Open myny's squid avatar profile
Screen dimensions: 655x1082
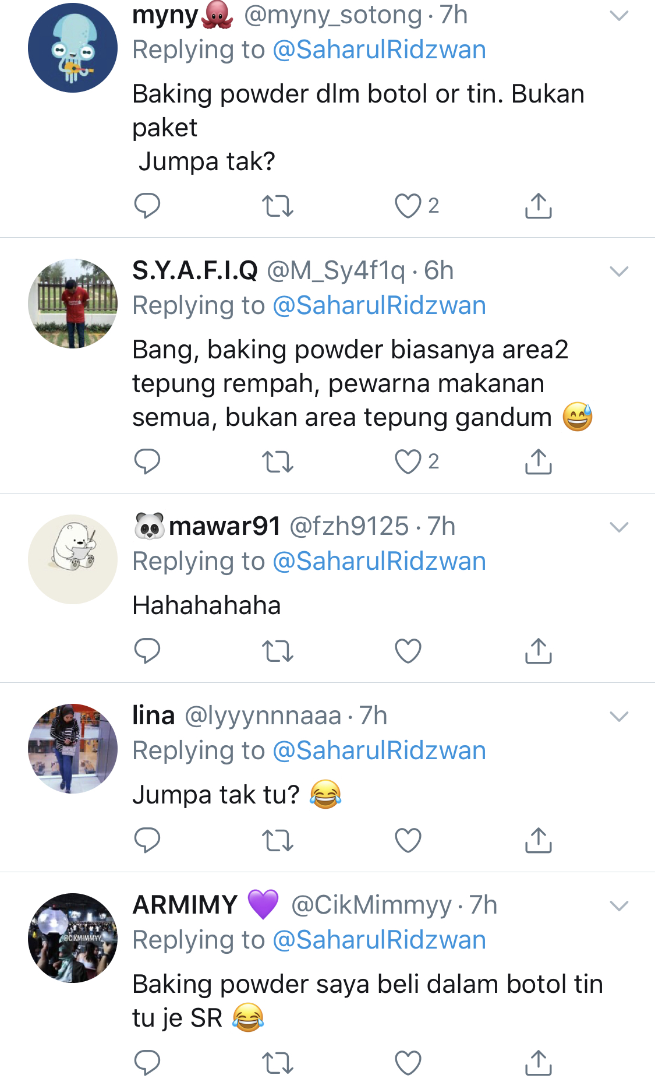[73, 48]
